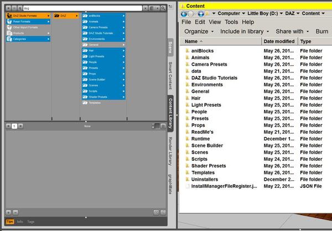332x231 pixels.
Task: Open the search history dropdown arrow
Action: pyautogui.click(x=145, y=8)
